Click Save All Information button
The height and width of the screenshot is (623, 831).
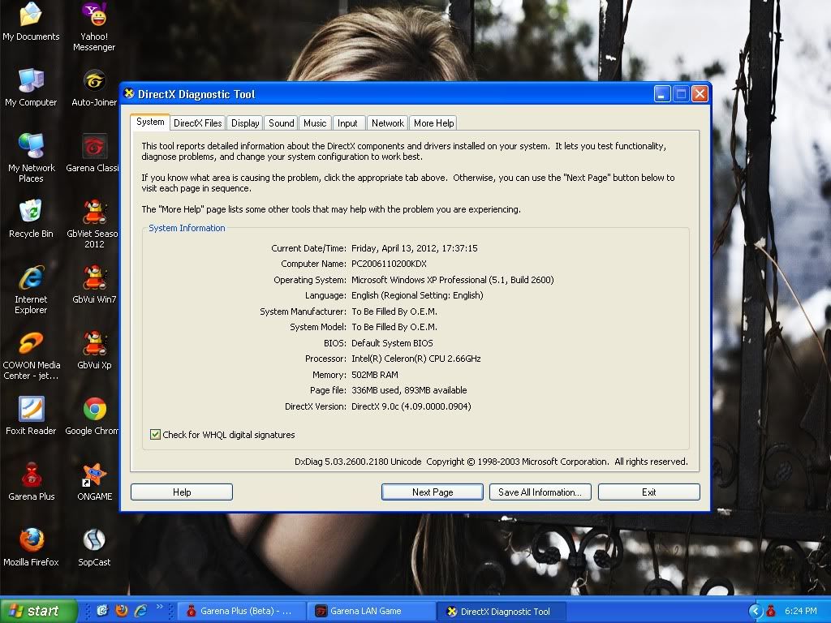(x=540, y=492)
